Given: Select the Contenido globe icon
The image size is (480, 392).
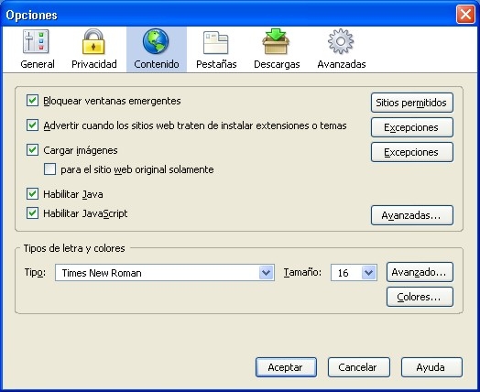Looking at the screenshot, I should (x=156, y=41).
